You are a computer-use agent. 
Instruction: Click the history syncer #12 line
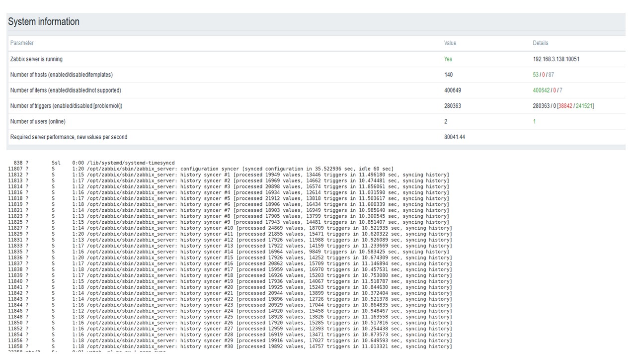pos(230,240)
